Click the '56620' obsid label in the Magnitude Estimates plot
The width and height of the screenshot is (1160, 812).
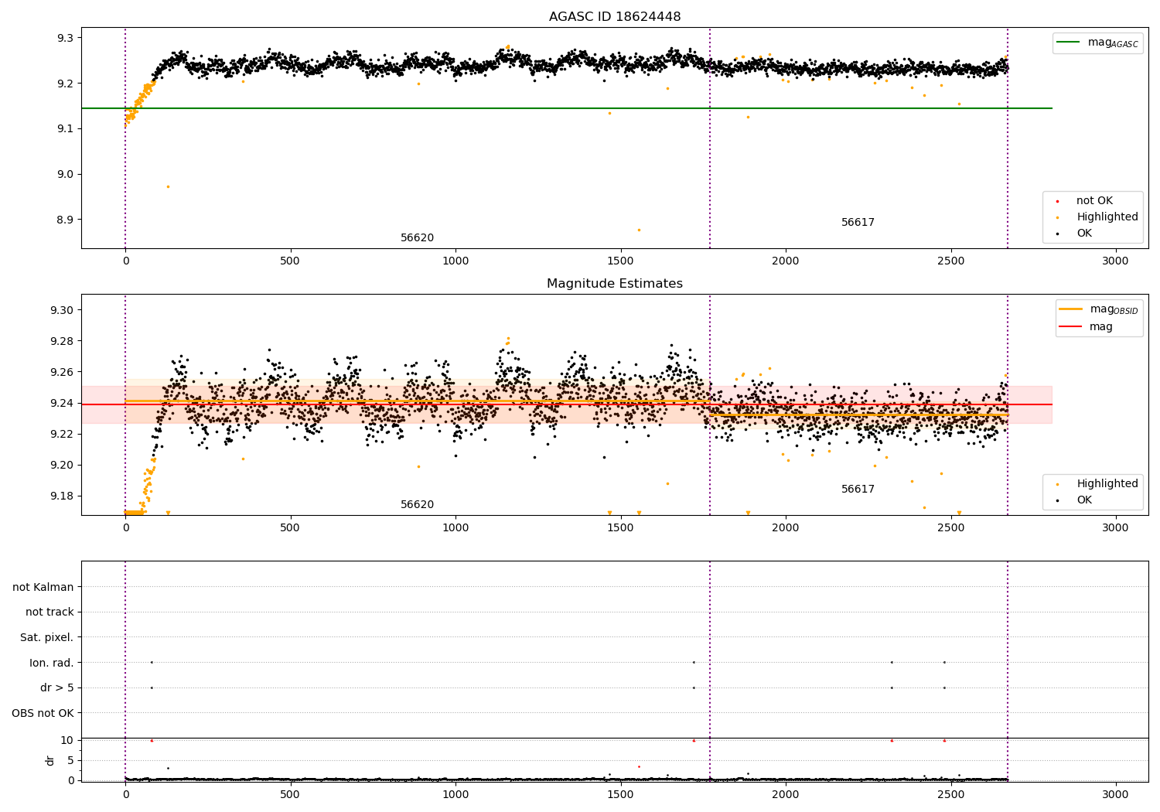(417, 505)
